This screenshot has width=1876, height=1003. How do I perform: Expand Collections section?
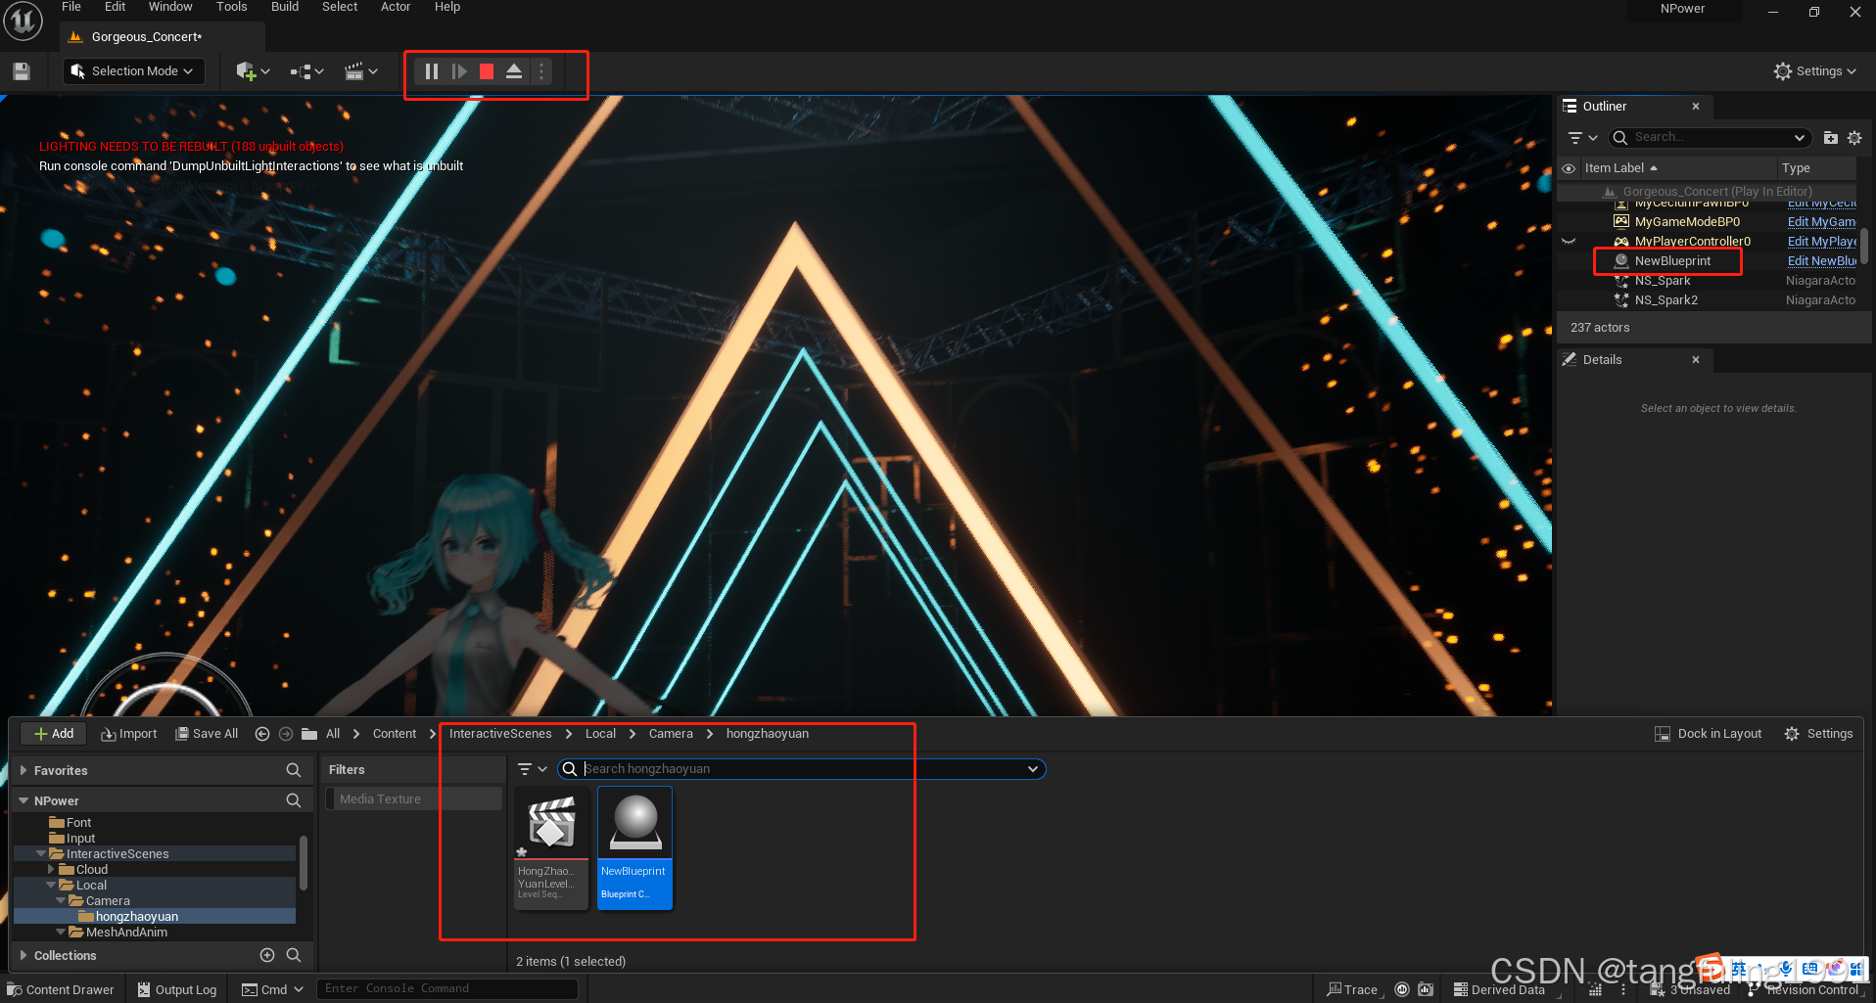click(x=23, y=956)
